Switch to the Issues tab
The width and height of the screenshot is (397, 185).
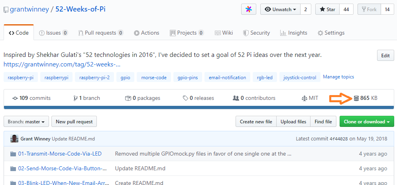click(x=53, y=33)
